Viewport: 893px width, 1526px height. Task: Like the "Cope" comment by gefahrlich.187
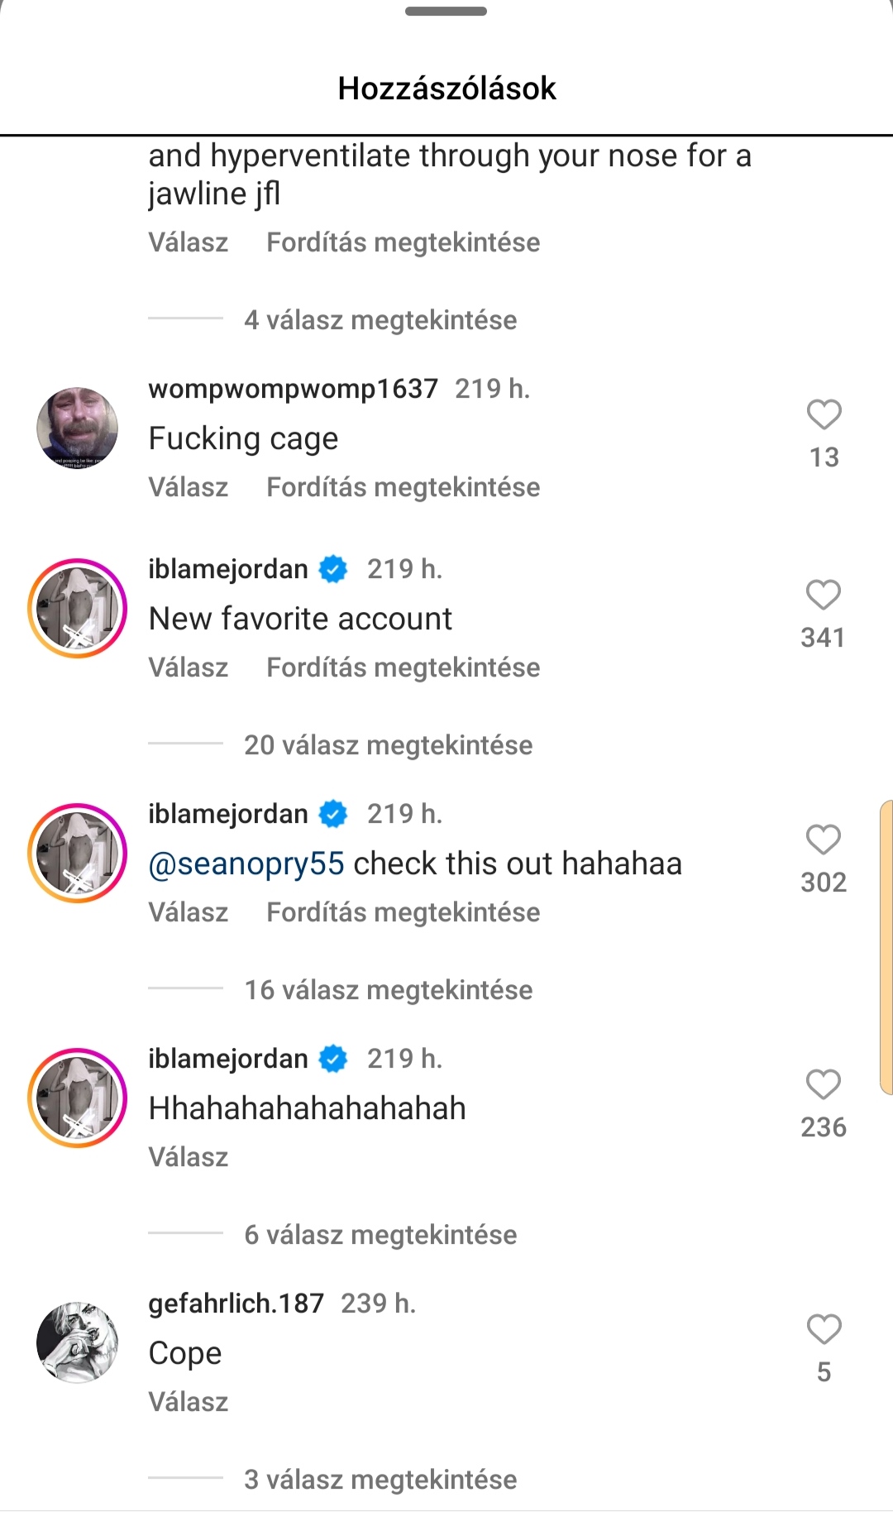(x=824, y=1330)
